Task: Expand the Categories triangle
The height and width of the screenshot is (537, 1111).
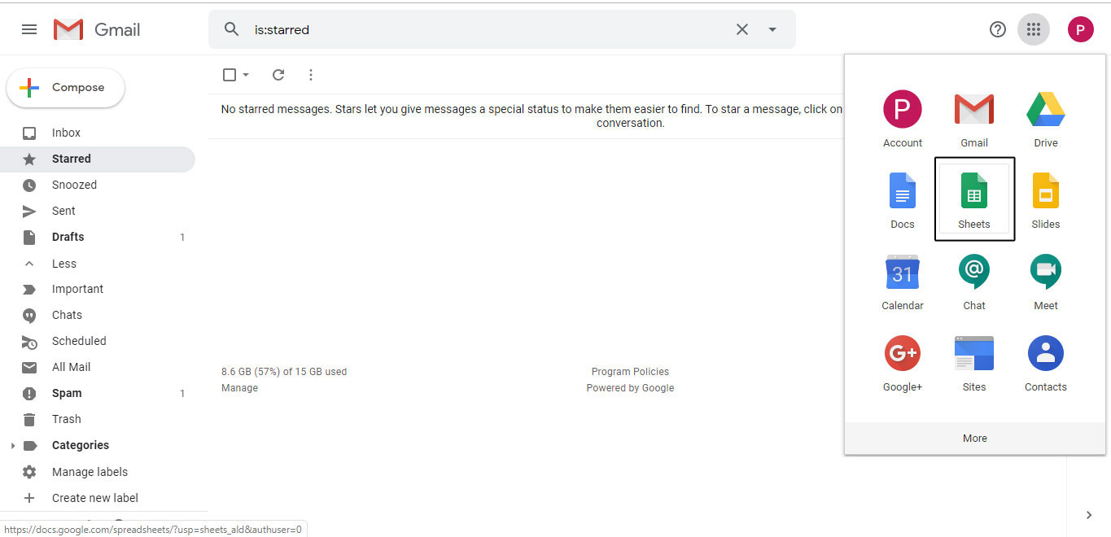Action: pyautogui.click(x=12, y=446)
